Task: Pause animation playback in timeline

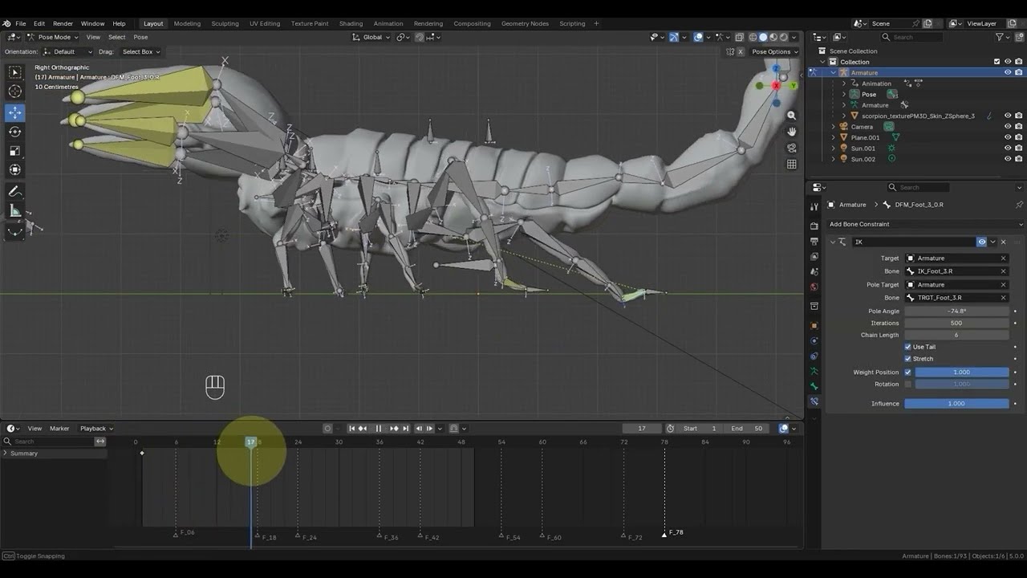Action: tap(379, 429)
